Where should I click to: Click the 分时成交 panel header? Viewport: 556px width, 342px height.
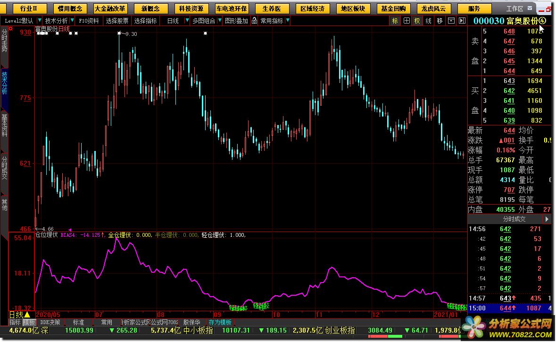514,219
